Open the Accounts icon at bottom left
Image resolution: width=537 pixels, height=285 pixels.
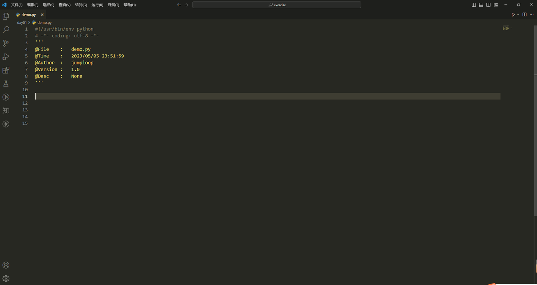tap(6, 265)
